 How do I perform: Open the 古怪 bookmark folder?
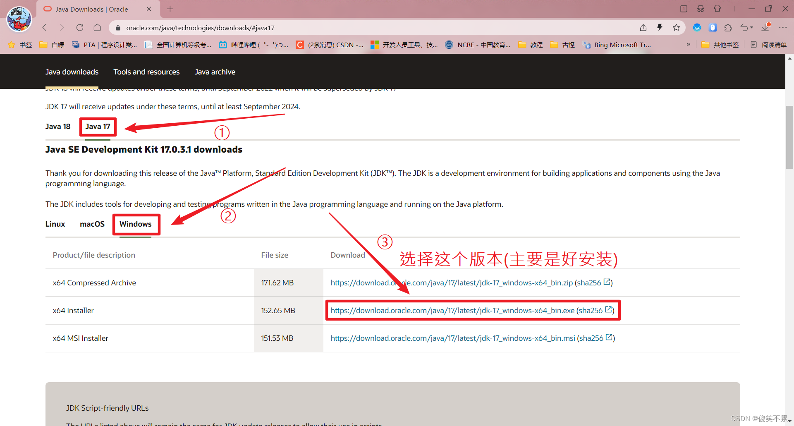[x=563, y=45]
